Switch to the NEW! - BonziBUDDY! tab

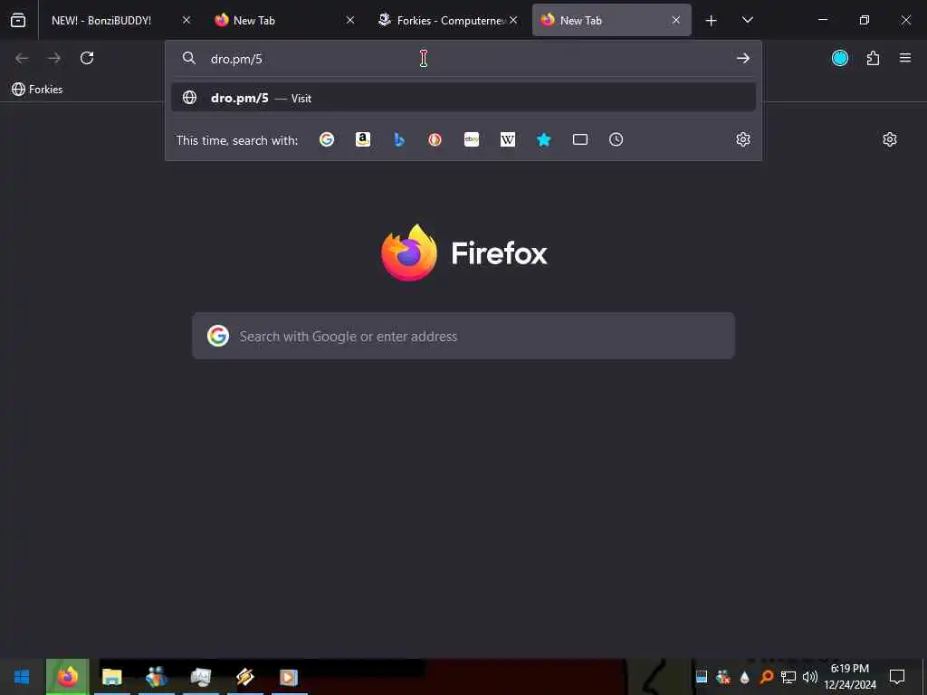click(x=101, y=20)
